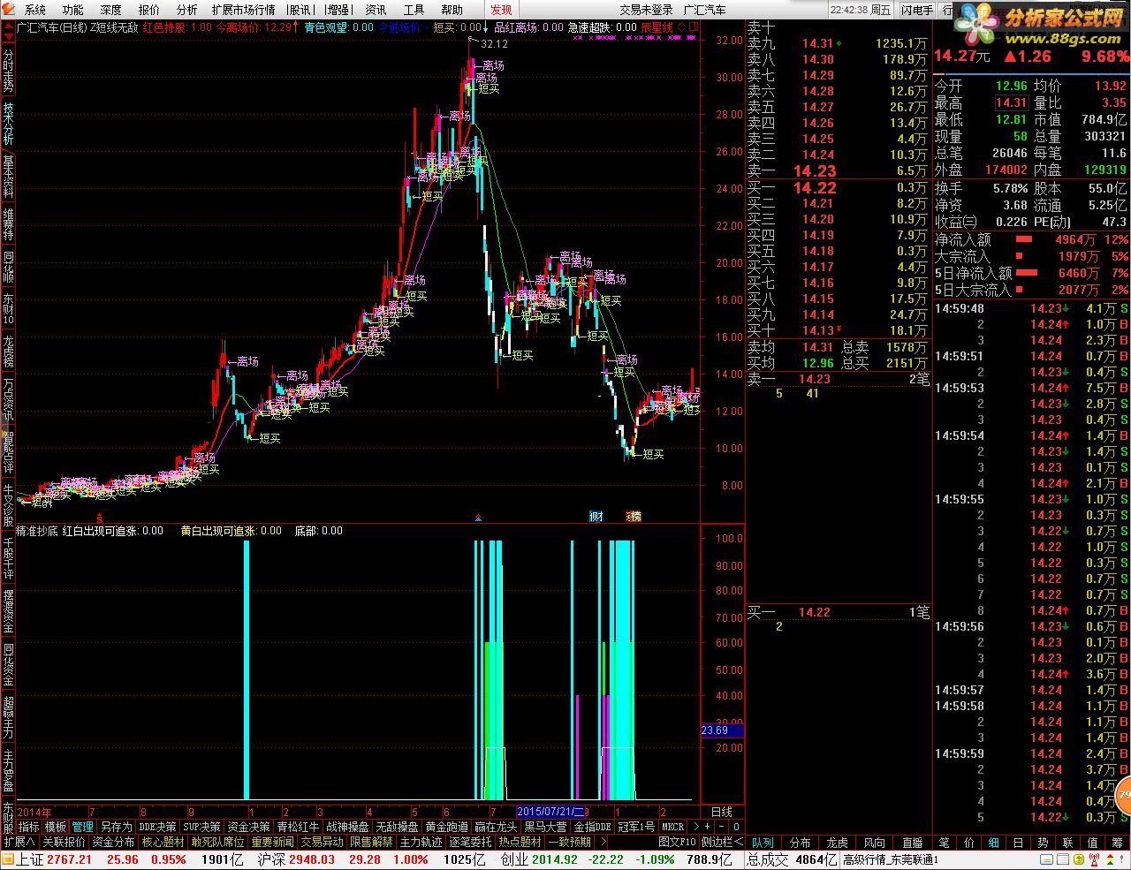Click the 图文F10 button
Screen dimensions: 1131x870
pyautogui.click(x=678, y=843)
